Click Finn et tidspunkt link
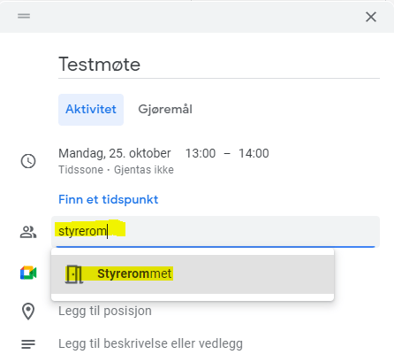The width and height of the screenshot is (394, 362). [x=109, y=200]
